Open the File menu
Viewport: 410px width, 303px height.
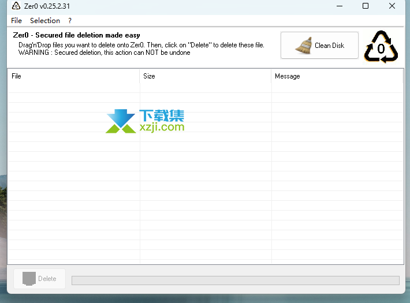click(16, 21)
